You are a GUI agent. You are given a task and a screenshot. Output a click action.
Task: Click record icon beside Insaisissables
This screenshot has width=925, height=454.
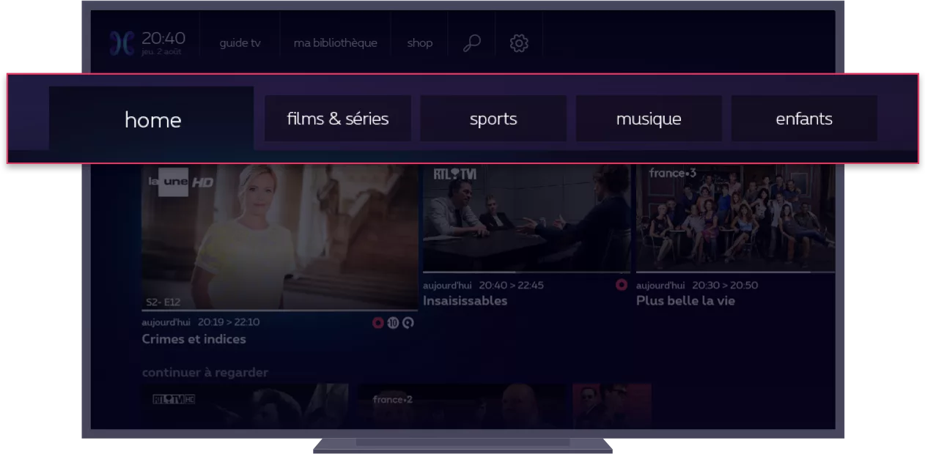tap(622, 285)
